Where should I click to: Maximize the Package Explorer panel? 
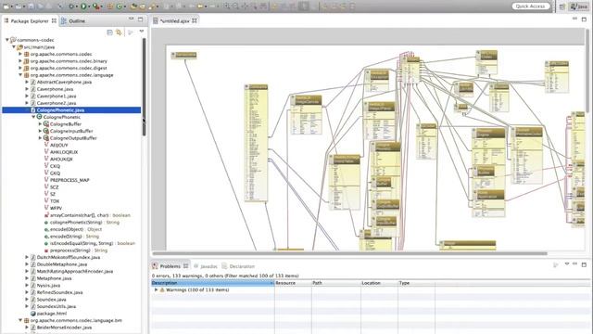(140, 19)
